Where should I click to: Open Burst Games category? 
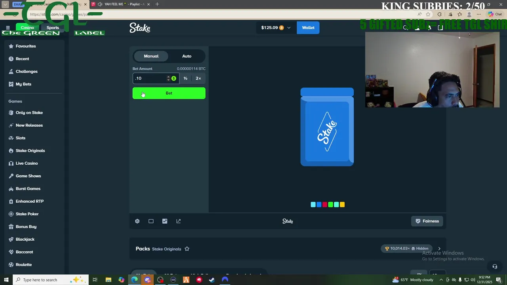(x=28, y=188)
